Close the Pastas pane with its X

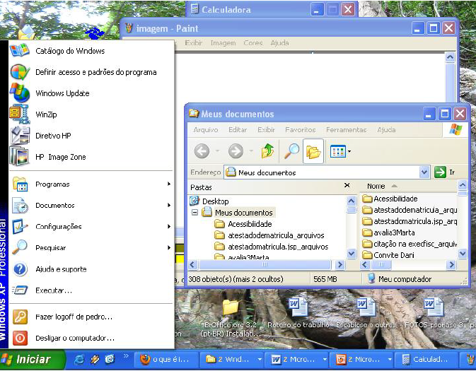pos(347,185)
